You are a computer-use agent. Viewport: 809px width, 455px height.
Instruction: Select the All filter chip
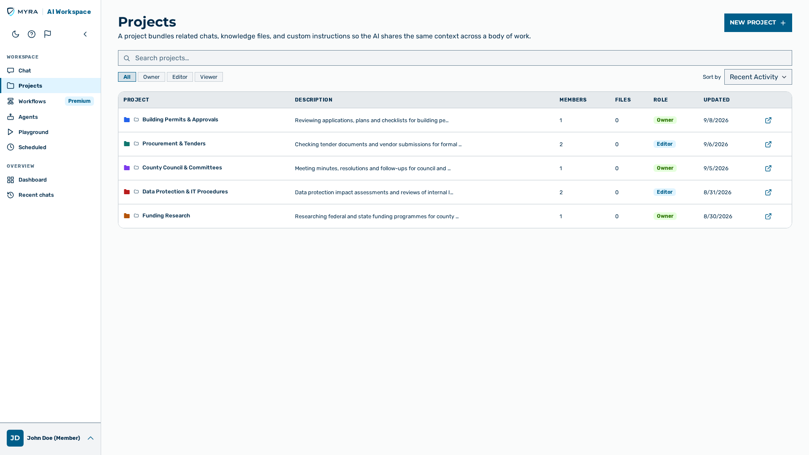click(x=127, y=77)
